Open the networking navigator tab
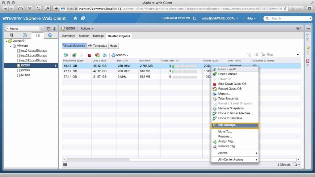 click(x=50, y=35)
